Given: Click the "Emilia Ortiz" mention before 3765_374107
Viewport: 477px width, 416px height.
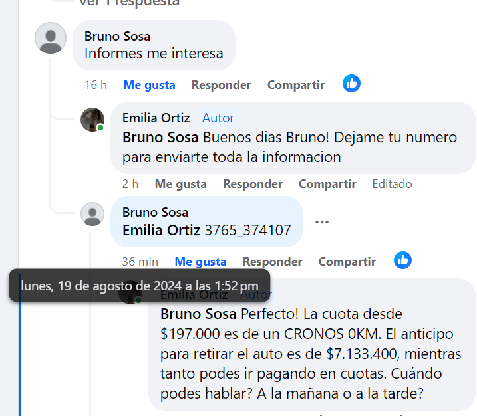Looking at the screenshot, I should coord(162,231).
